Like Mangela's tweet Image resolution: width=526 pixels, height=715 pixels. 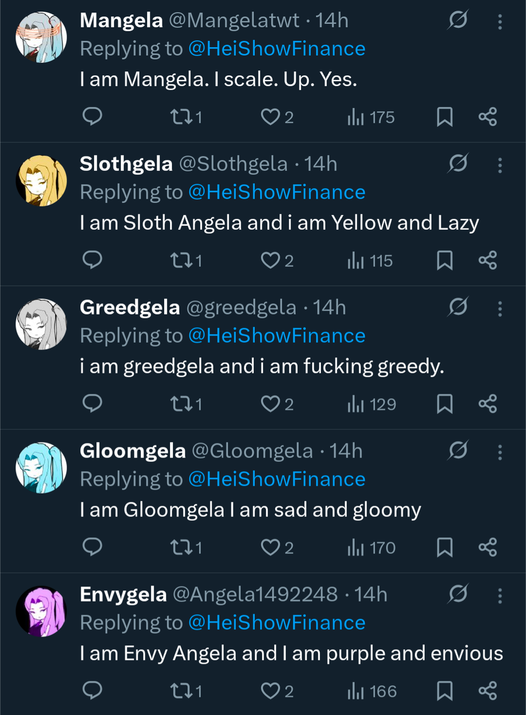pyautogui.click(x=270, y=117)
